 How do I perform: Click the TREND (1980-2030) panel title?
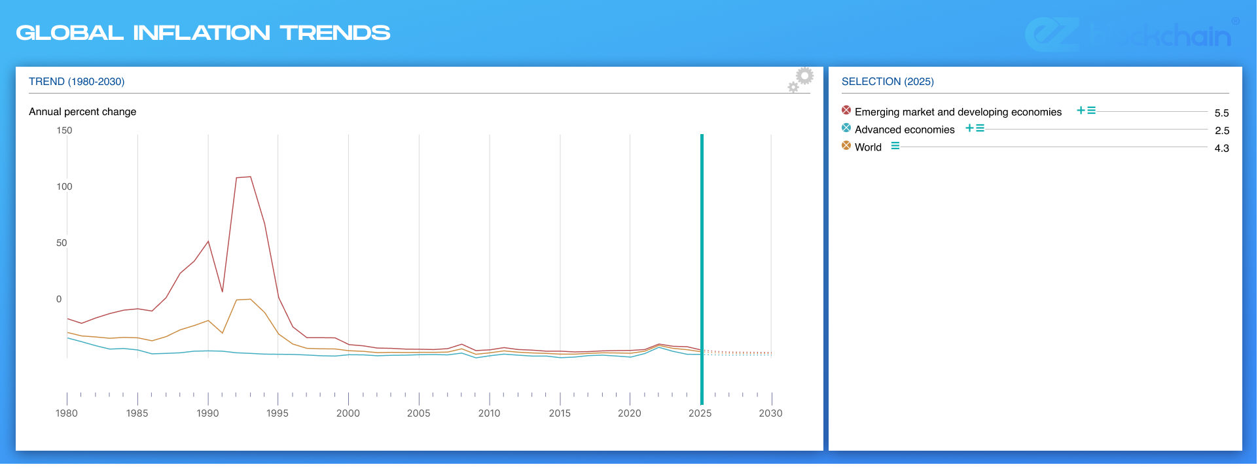click(x=77, y=82)
